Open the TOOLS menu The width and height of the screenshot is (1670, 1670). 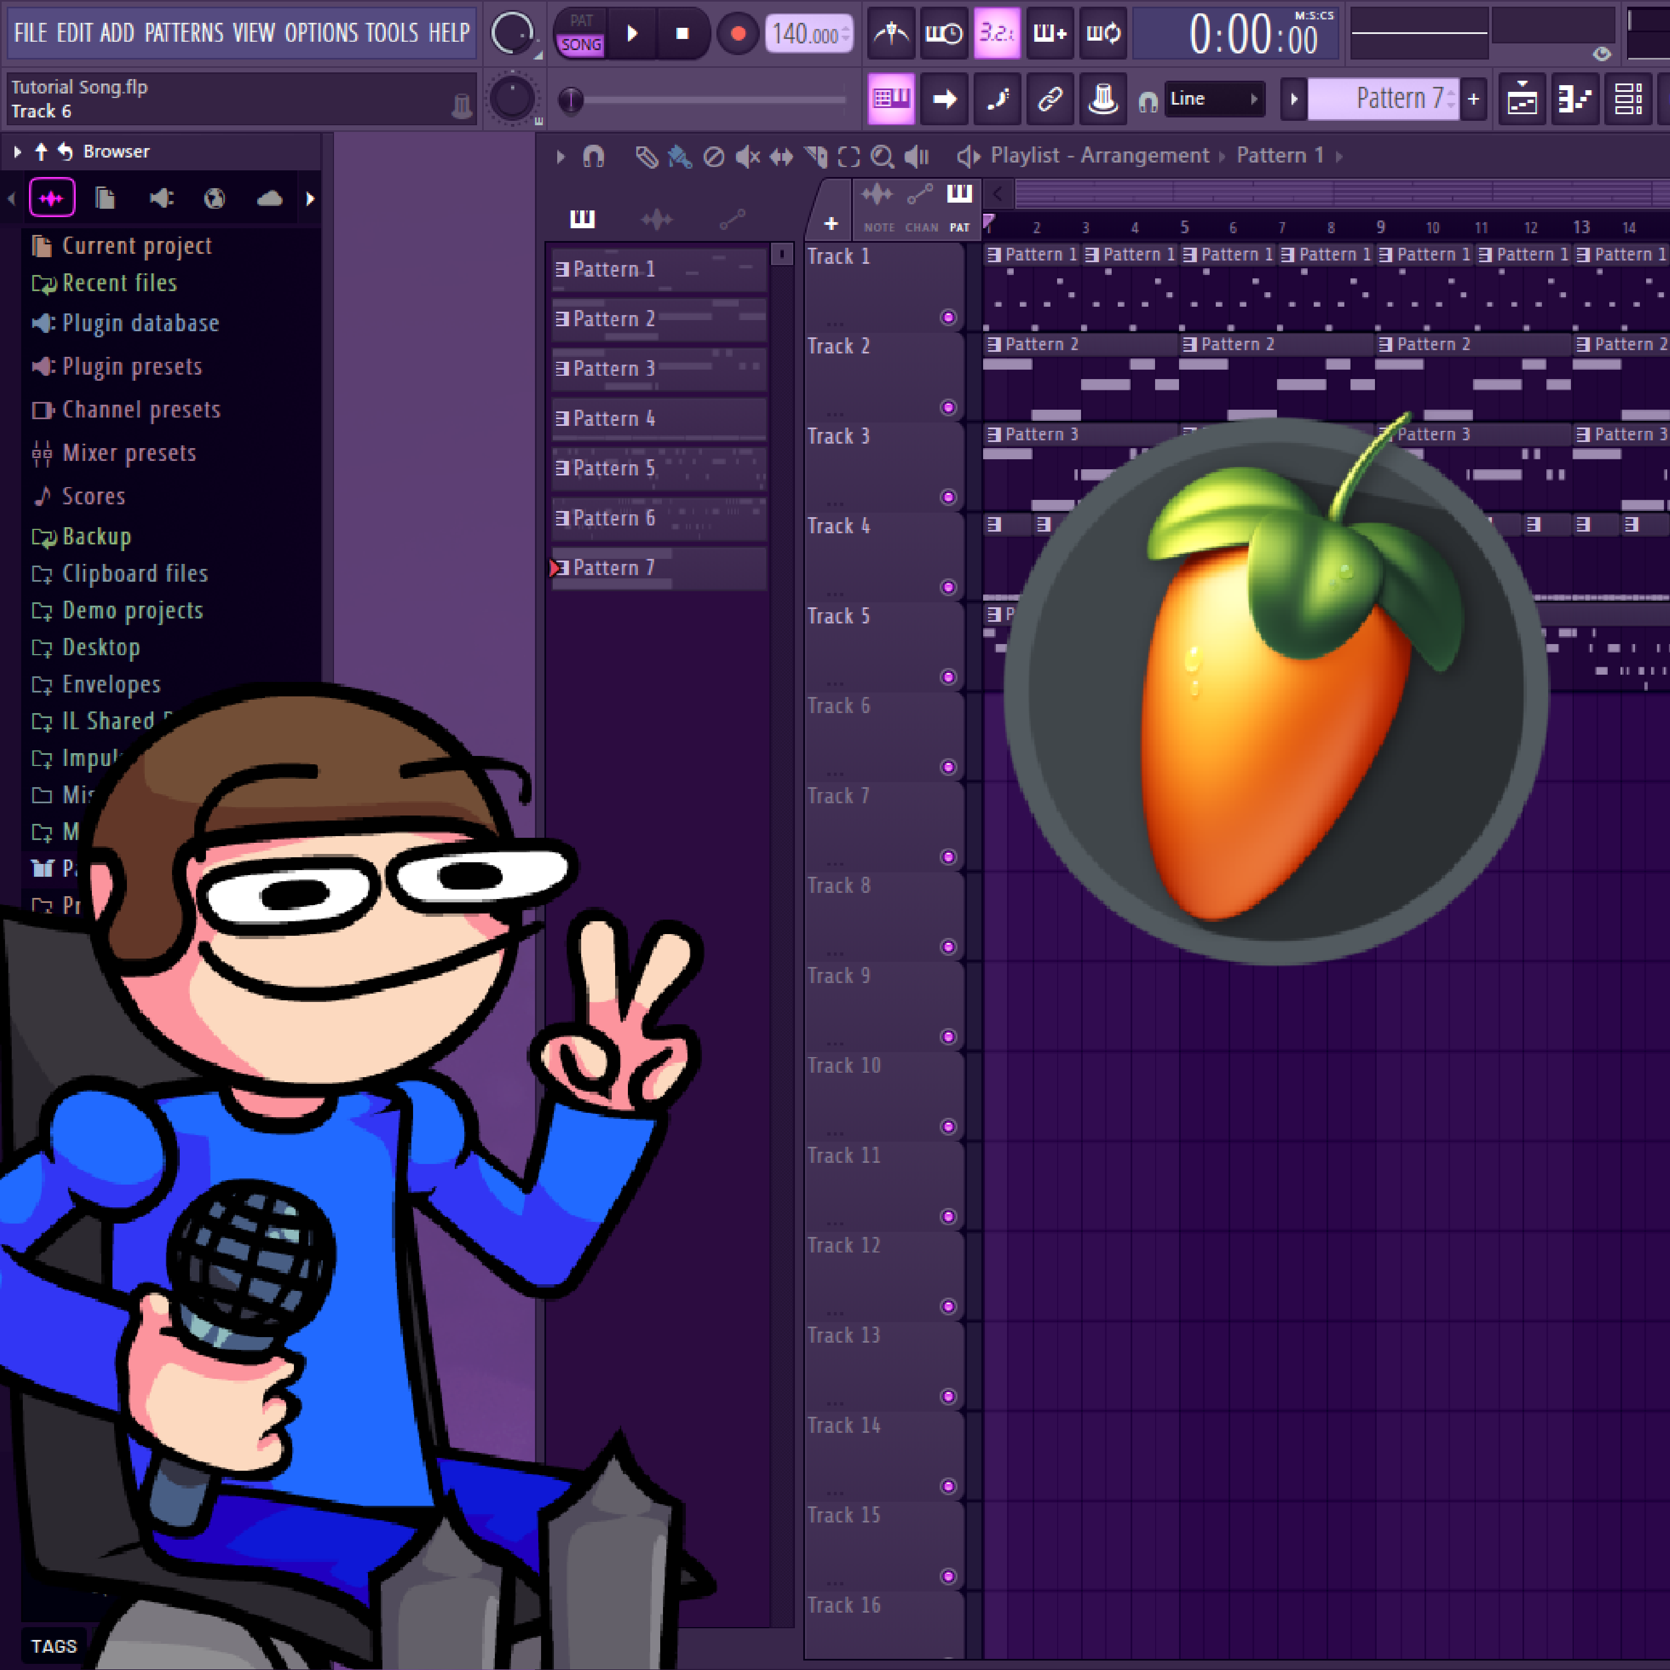[391, 33]
